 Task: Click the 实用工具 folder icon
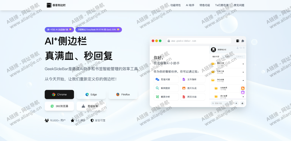(x=213, y=72)
